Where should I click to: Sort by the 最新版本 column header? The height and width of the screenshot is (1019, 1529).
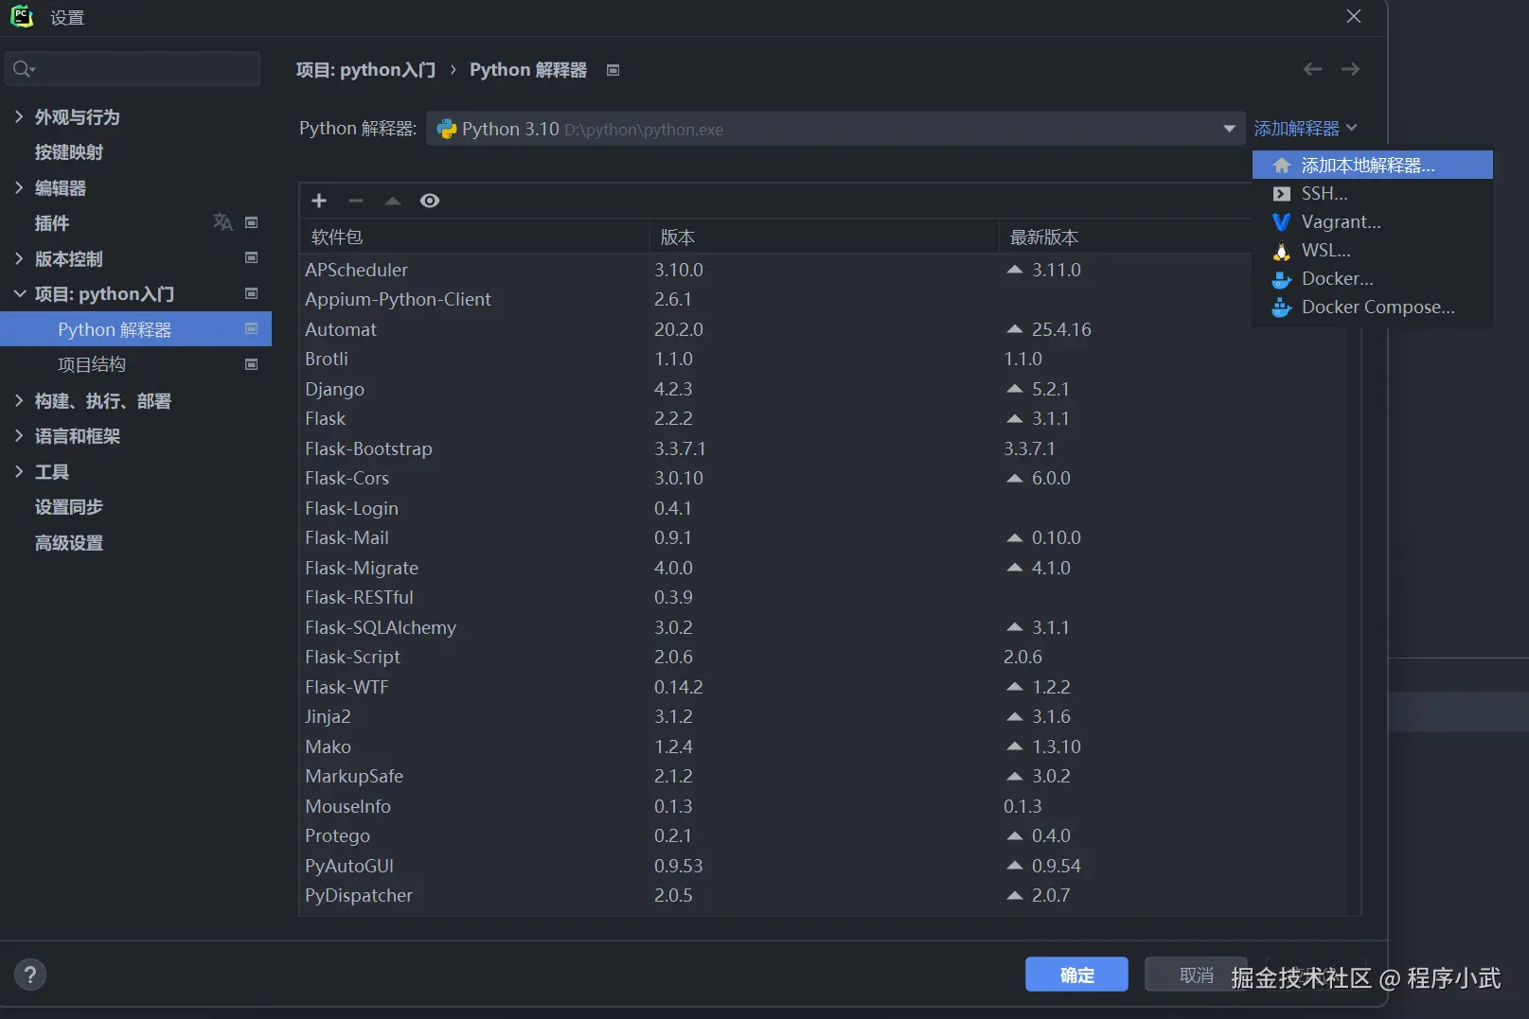pyautogui.click(x=1125, y=237)
